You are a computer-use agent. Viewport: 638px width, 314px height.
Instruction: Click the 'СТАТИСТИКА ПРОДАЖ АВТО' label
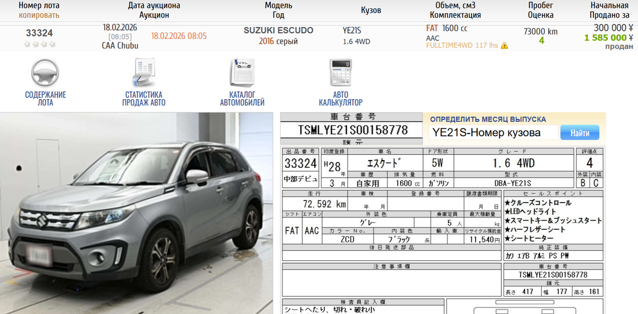point(144,99)
